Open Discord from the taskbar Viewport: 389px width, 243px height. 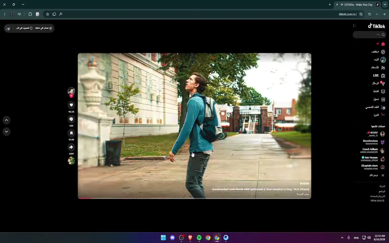tap(172, 238)
